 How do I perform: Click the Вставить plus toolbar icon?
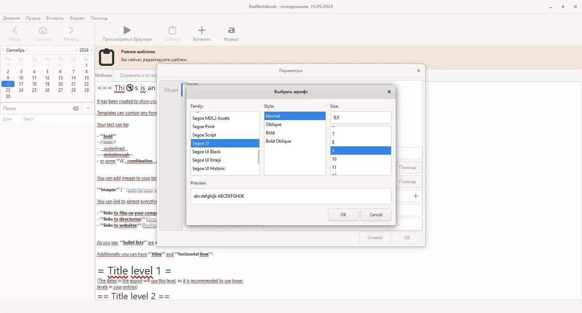point(202,30)
